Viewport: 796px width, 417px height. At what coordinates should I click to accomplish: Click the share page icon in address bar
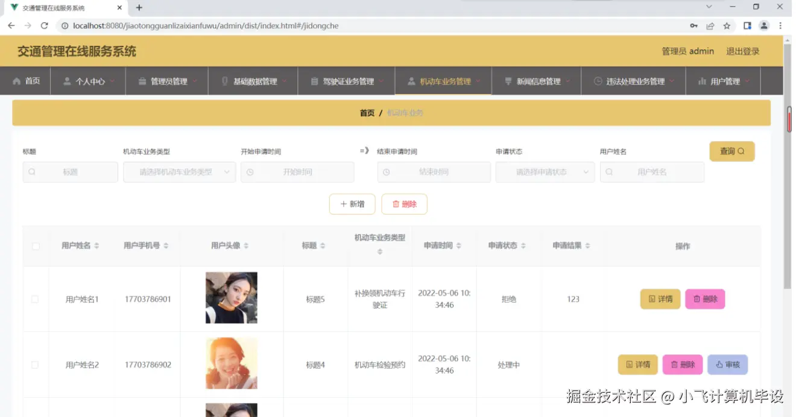click(x=710, y=26)
